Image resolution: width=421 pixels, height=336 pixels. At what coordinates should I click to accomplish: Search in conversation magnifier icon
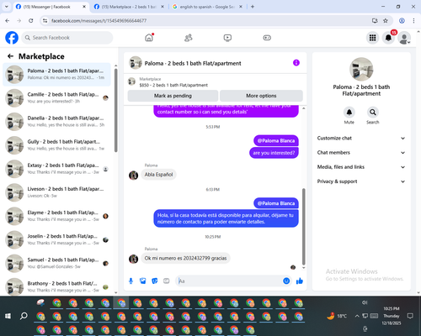pyautogui.click(x=373, y=113)
